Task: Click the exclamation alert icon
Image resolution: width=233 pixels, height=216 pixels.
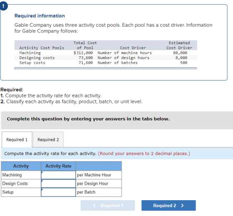Action: [x=3, y=6]
